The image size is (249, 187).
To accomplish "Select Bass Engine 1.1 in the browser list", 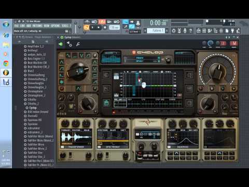I will coord(36,59).
